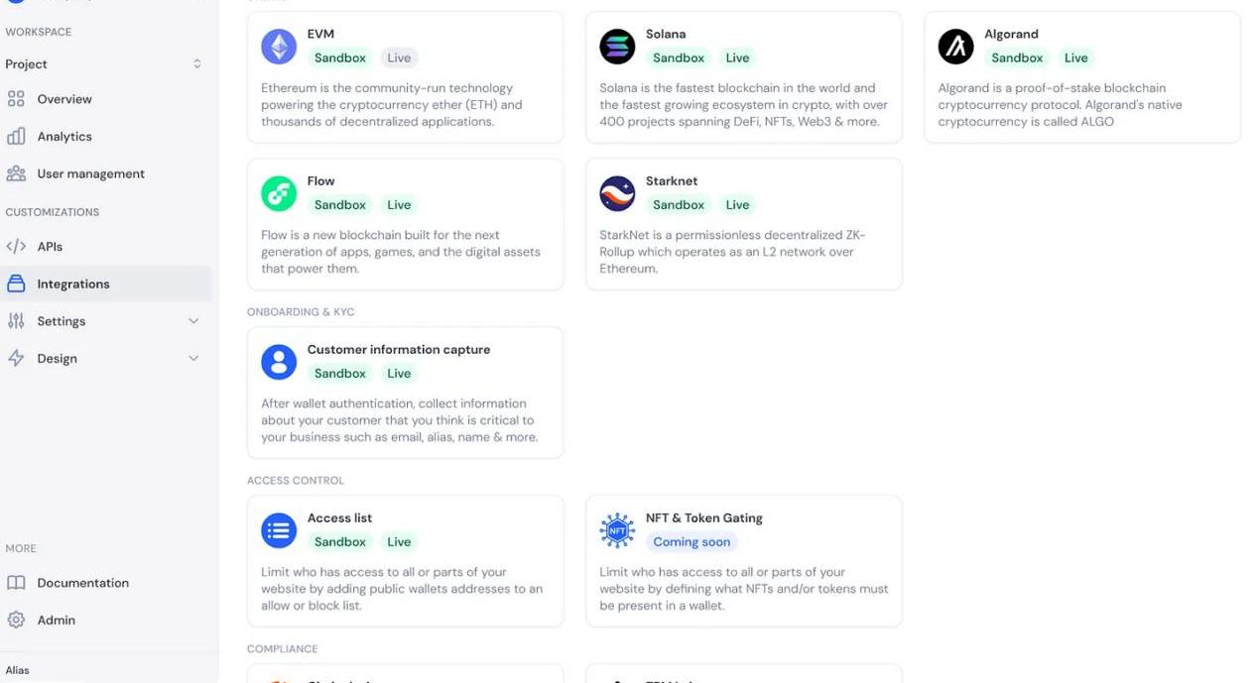Image resolution: width=1258 pixels, height=683 pixels.
Task: Go to the Analytics page
Action: [63, 137]
